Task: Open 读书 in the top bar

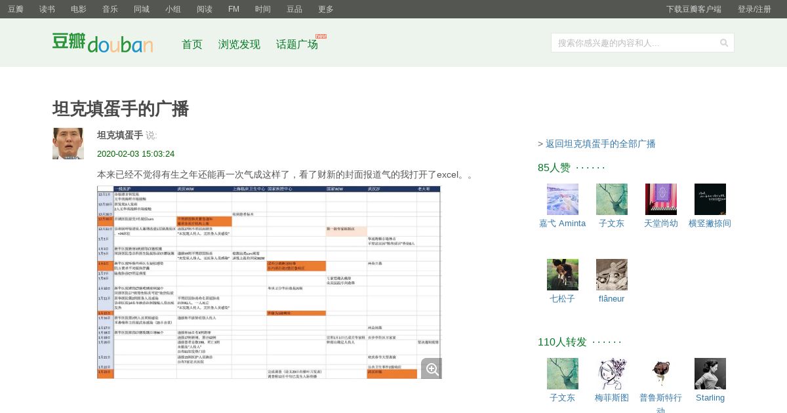Action: (47, 9)
